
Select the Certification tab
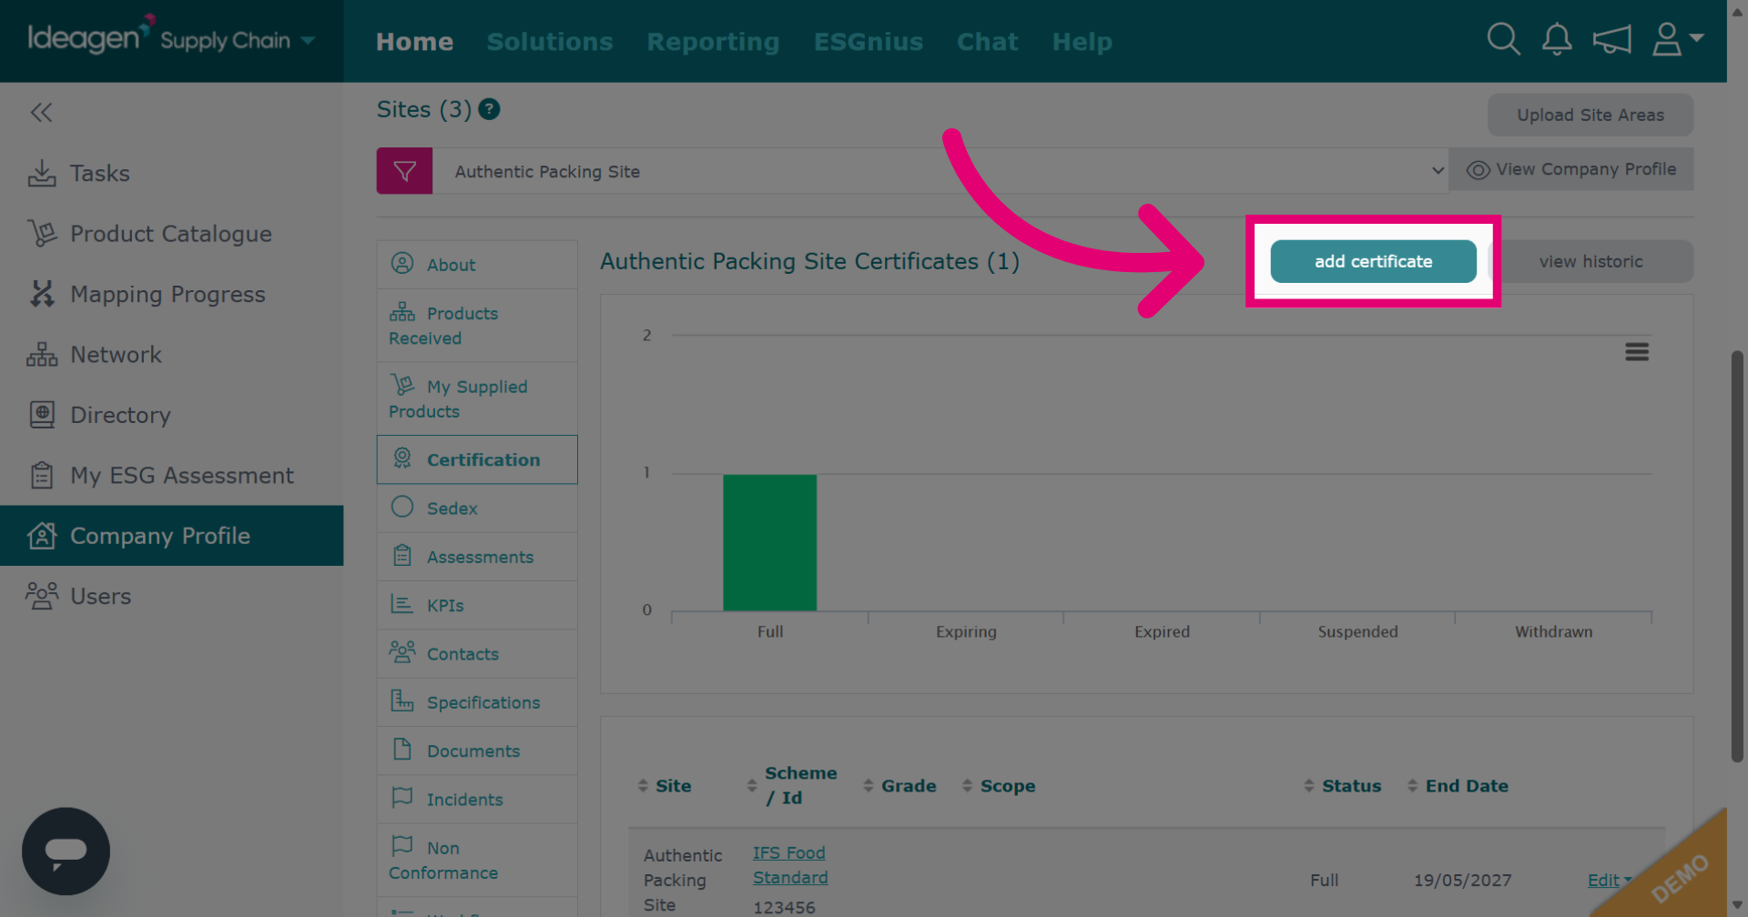477,459
